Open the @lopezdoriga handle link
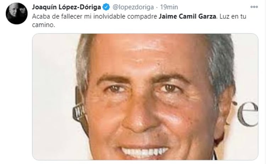Screen dimensions: 266x164 coord(133,7)
